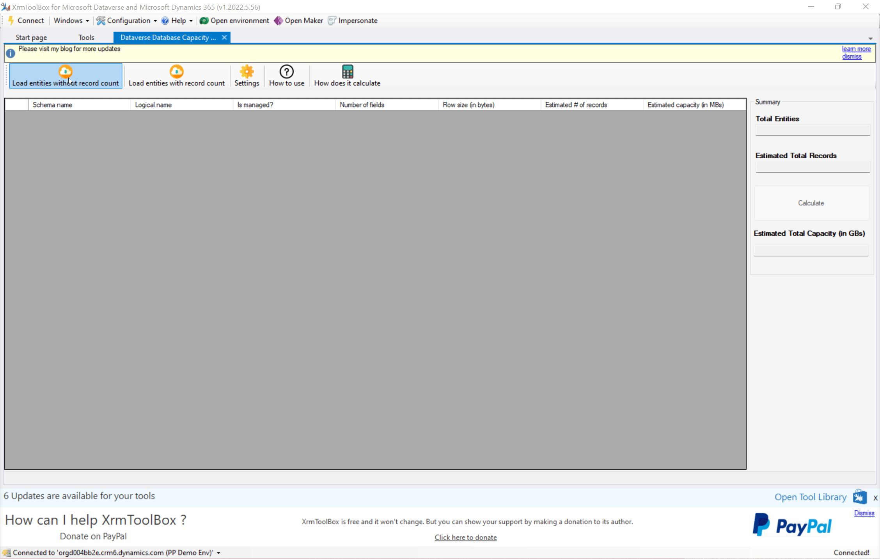Click the Tool Library store icon
This screenshot has height=559, width=880.
(x=860, y=497)
